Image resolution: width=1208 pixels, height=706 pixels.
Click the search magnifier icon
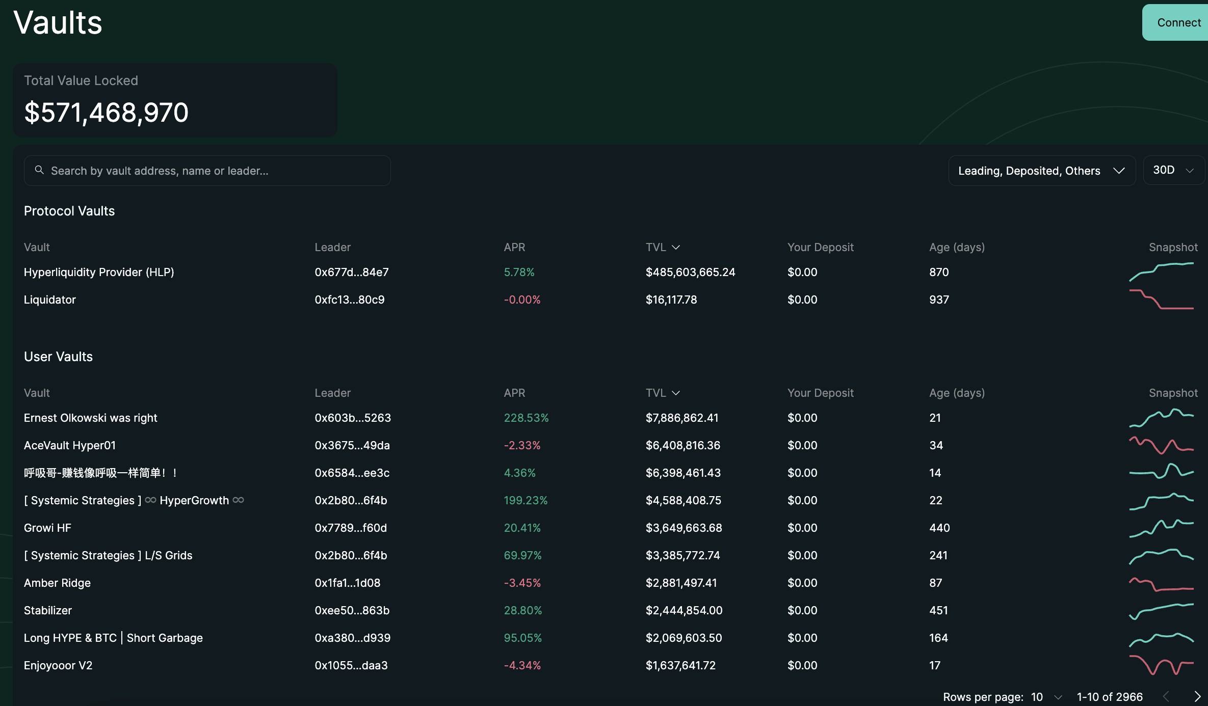(39, 170)
